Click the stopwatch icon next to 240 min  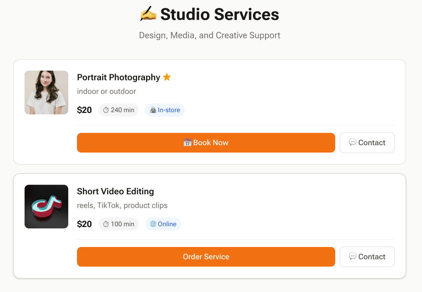pos(106,110)
